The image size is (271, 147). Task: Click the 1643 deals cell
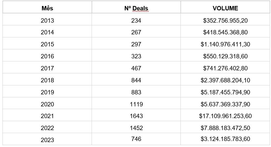tap(136, 116)
